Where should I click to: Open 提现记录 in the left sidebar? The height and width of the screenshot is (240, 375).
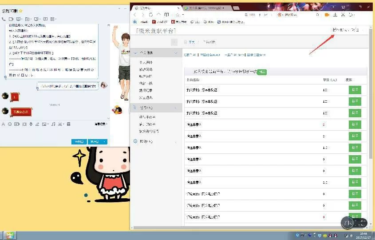tap(146, 90)
